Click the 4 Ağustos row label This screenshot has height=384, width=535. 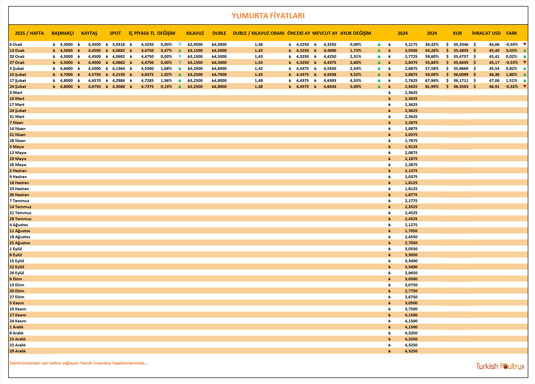pos(19,225)
